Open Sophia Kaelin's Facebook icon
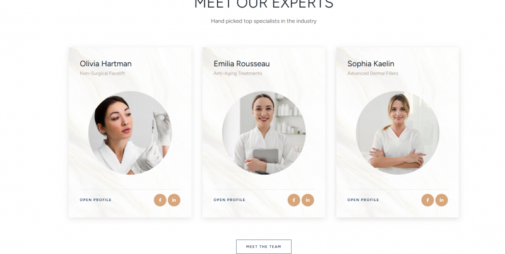 tap(427, 200)
